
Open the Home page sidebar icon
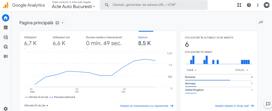point(6,18)
